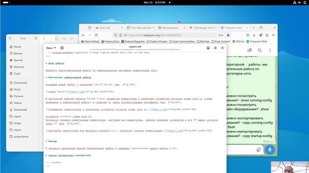Open Firefox sidebar toggle icon
The width and height of the screenshot is (309, 173).
pyautogui.click(x=90, y=28)
